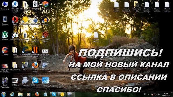Select the Новый текстовый... document icon
The image size is (173, 97).
pos(127,6)
